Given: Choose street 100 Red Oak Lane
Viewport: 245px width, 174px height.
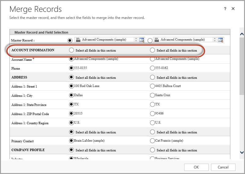Looking at the screenshot, I should point(71,86).
